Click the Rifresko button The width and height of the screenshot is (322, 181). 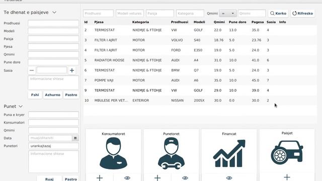(x=303, y=14)
